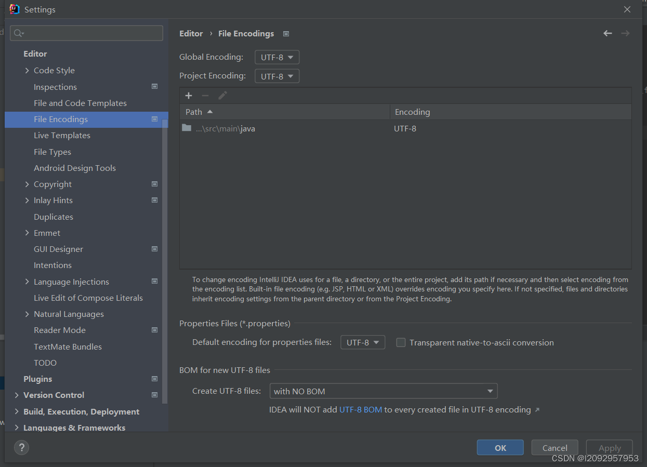Sort by the Path column header
The height and width of the screenshot is (467, 647).
point(285,112)
